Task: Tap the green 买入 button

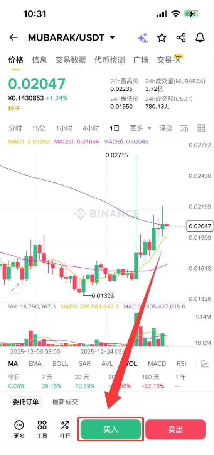Action: pos(111,429)
